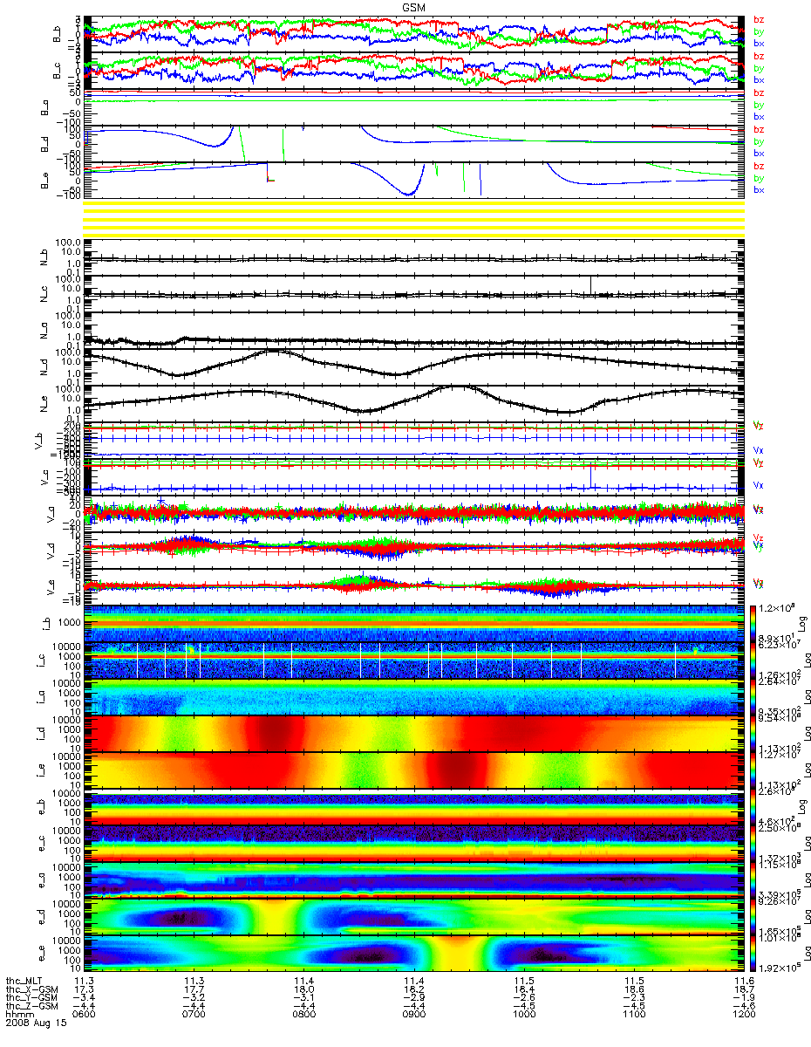Select the Vx legend of V_b panel
This screenshot has height=1047, width=811.
tap(759, 450)
